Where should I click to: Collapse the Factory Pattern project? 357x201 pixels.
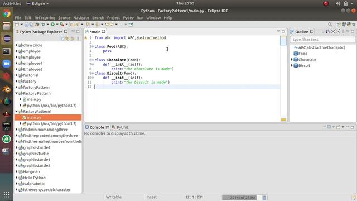pyautogui.click(x=16, y=93)
